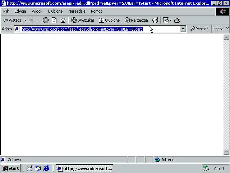Expand the Łącza toolbar chevron
The height and width of the screenshot is (173, 230).
click(227, 28)
